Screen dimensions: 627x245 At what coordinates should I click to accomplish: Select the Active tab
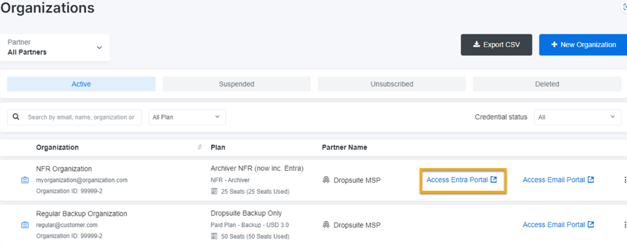point(81,84)
